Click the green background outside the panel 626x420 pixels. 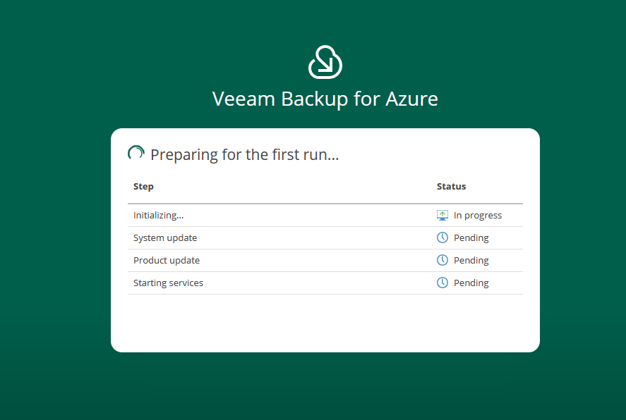56,211
